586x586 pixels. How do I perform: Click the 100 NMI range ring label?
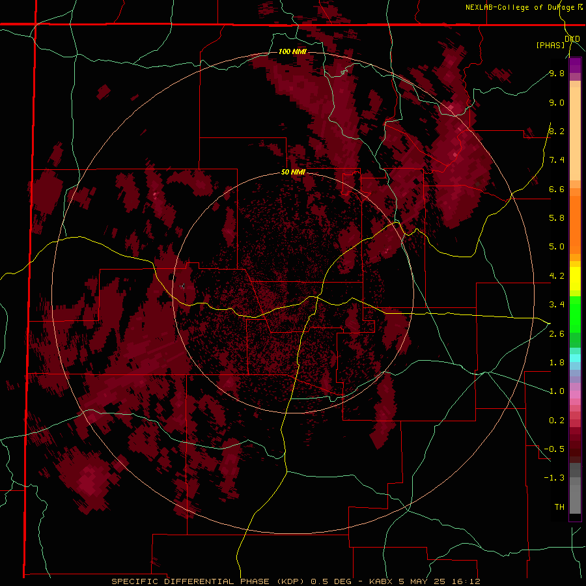pyautogui.click(x=292, y=51)
